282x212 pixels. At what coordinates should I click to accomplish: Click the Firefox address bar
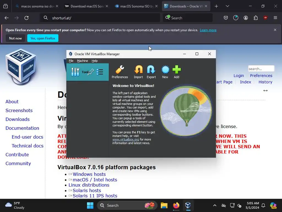tap(100, 18)
